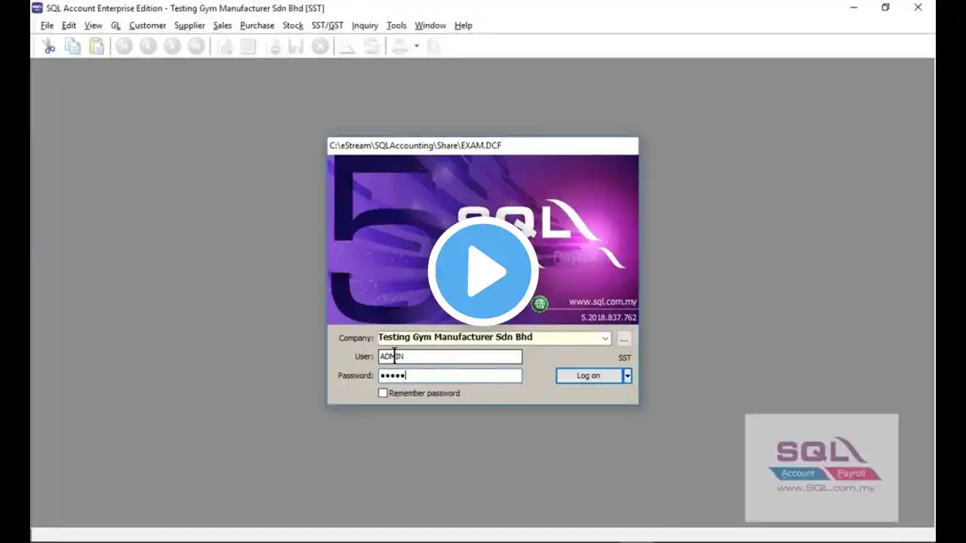Go to next record toolbar icon
This screenshot has width=966, height=543.
click(x=173, y=47)
